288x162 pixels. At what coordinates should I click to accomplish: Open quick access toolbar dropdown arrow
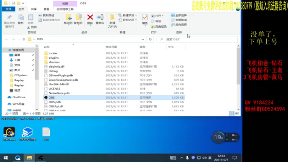23,3
